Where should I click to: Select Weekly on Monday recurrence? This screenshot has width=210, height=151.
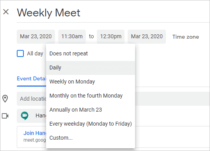coord(91,82)
